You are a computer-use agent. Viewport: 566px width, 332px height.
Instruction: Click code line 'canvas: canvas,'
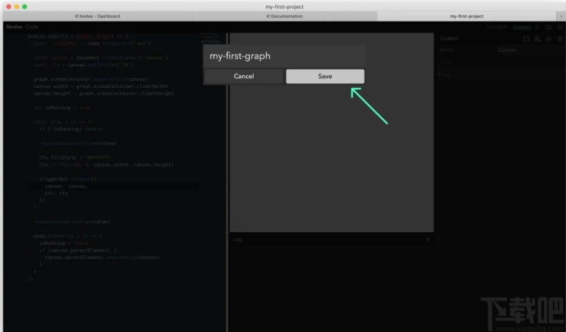click(x=66, y=186)
